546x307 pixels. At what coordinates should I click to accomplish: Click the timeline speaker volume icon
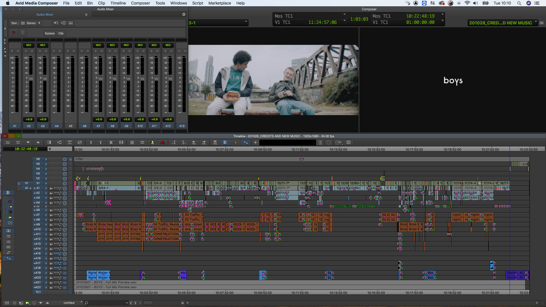(x=256, y=142)
